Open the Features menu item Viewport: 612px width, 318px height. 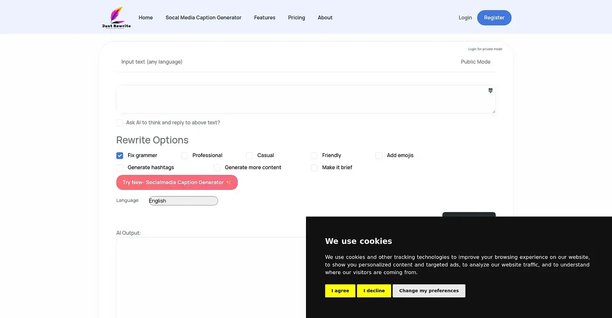coord(264,17)
